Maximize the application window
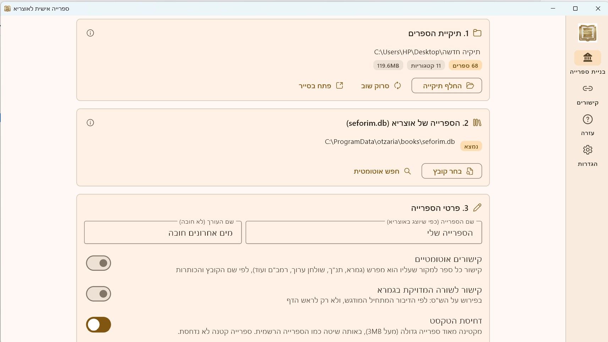 575,8
